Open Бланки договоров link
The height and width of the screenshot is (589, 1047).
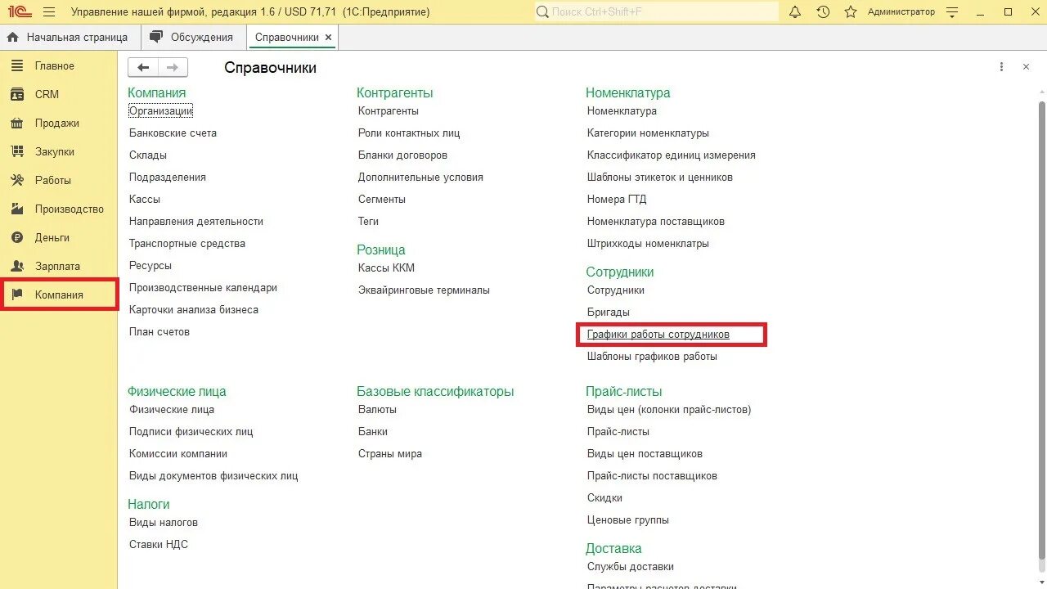click(402, 155)
